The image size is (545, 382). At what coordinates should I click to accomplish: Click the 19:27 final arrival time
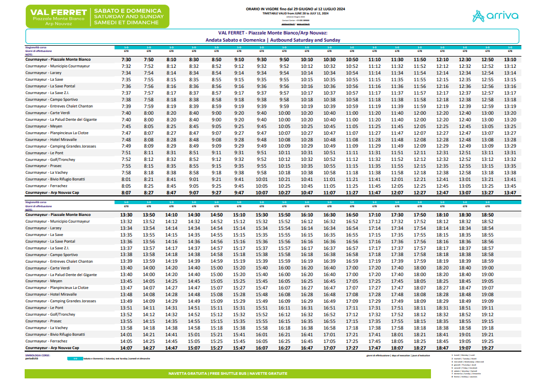pos(487,348)
